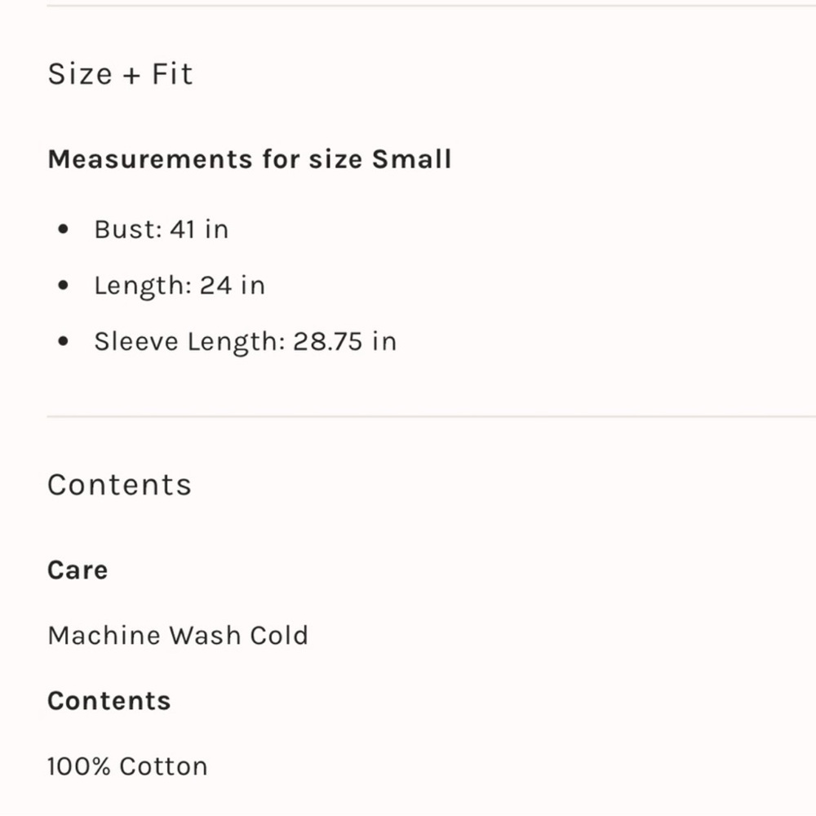The height and width of the screenshot is (816, 816).
Task: Collapse the large Contents section heading
Action: coord(119,485)
